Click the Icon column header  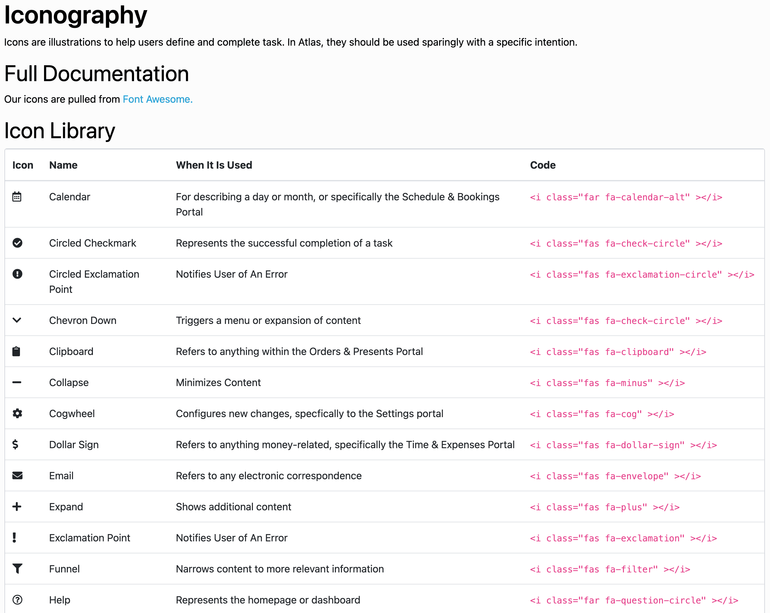pos(23,165)
